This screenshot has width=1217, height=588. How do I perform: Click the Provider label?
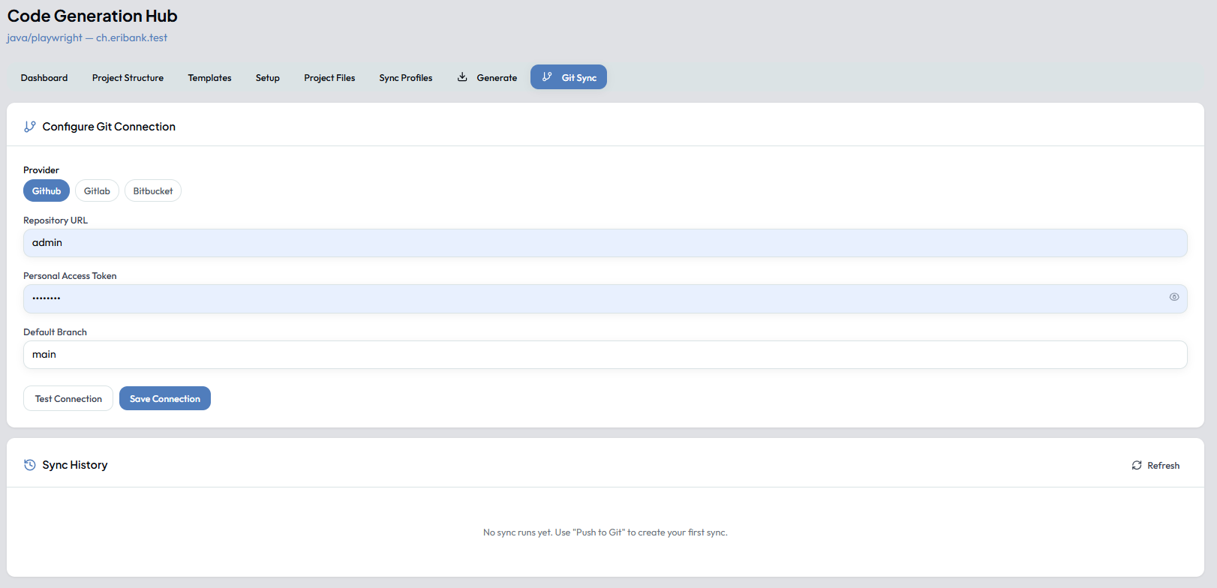41,170
